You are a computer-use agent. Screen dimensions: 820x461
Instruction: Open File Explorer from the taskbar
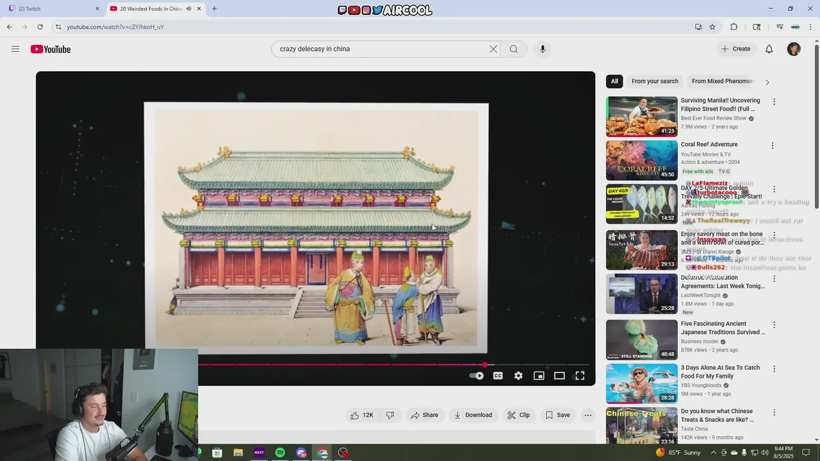pyautogui.click(x=238, y=453)
